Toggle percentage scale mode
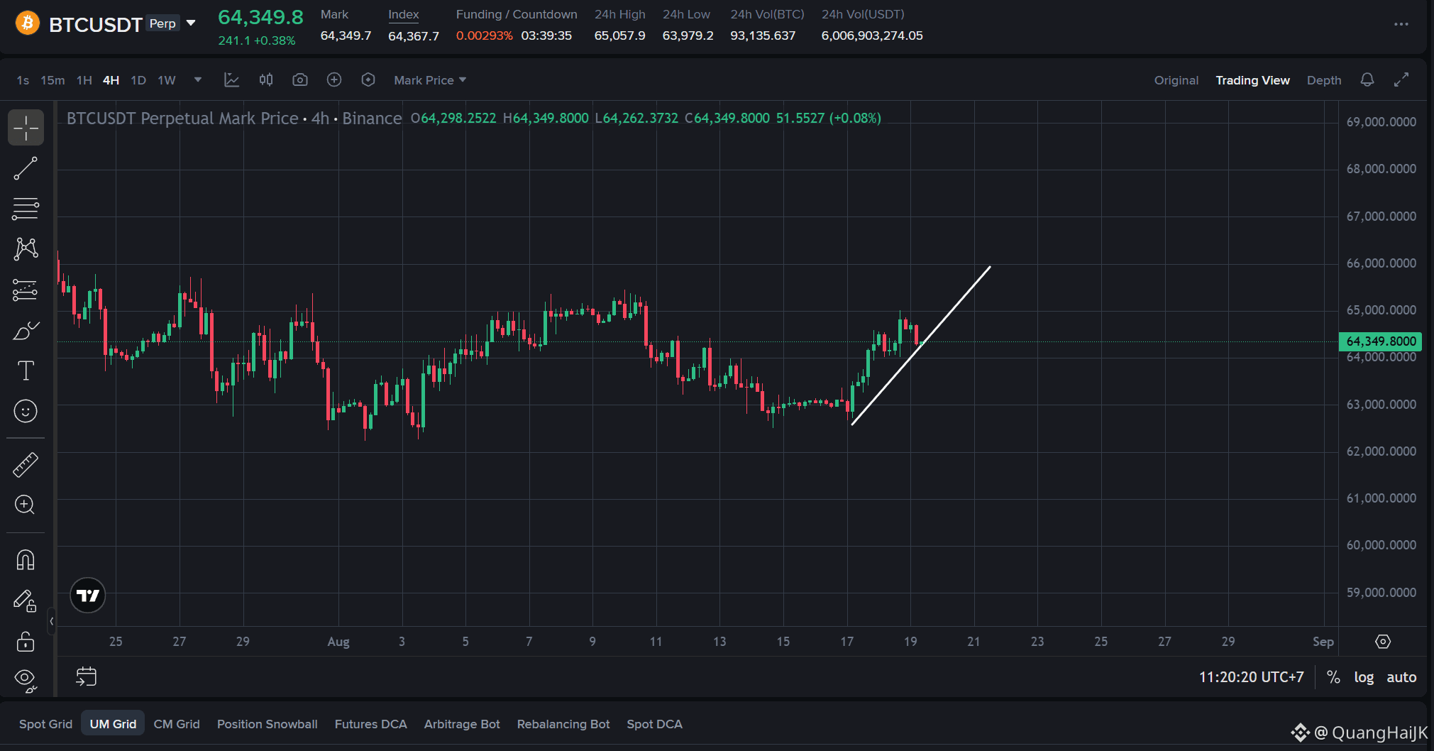Viewport: 1434px width, 751px height. pos(1333,677)
